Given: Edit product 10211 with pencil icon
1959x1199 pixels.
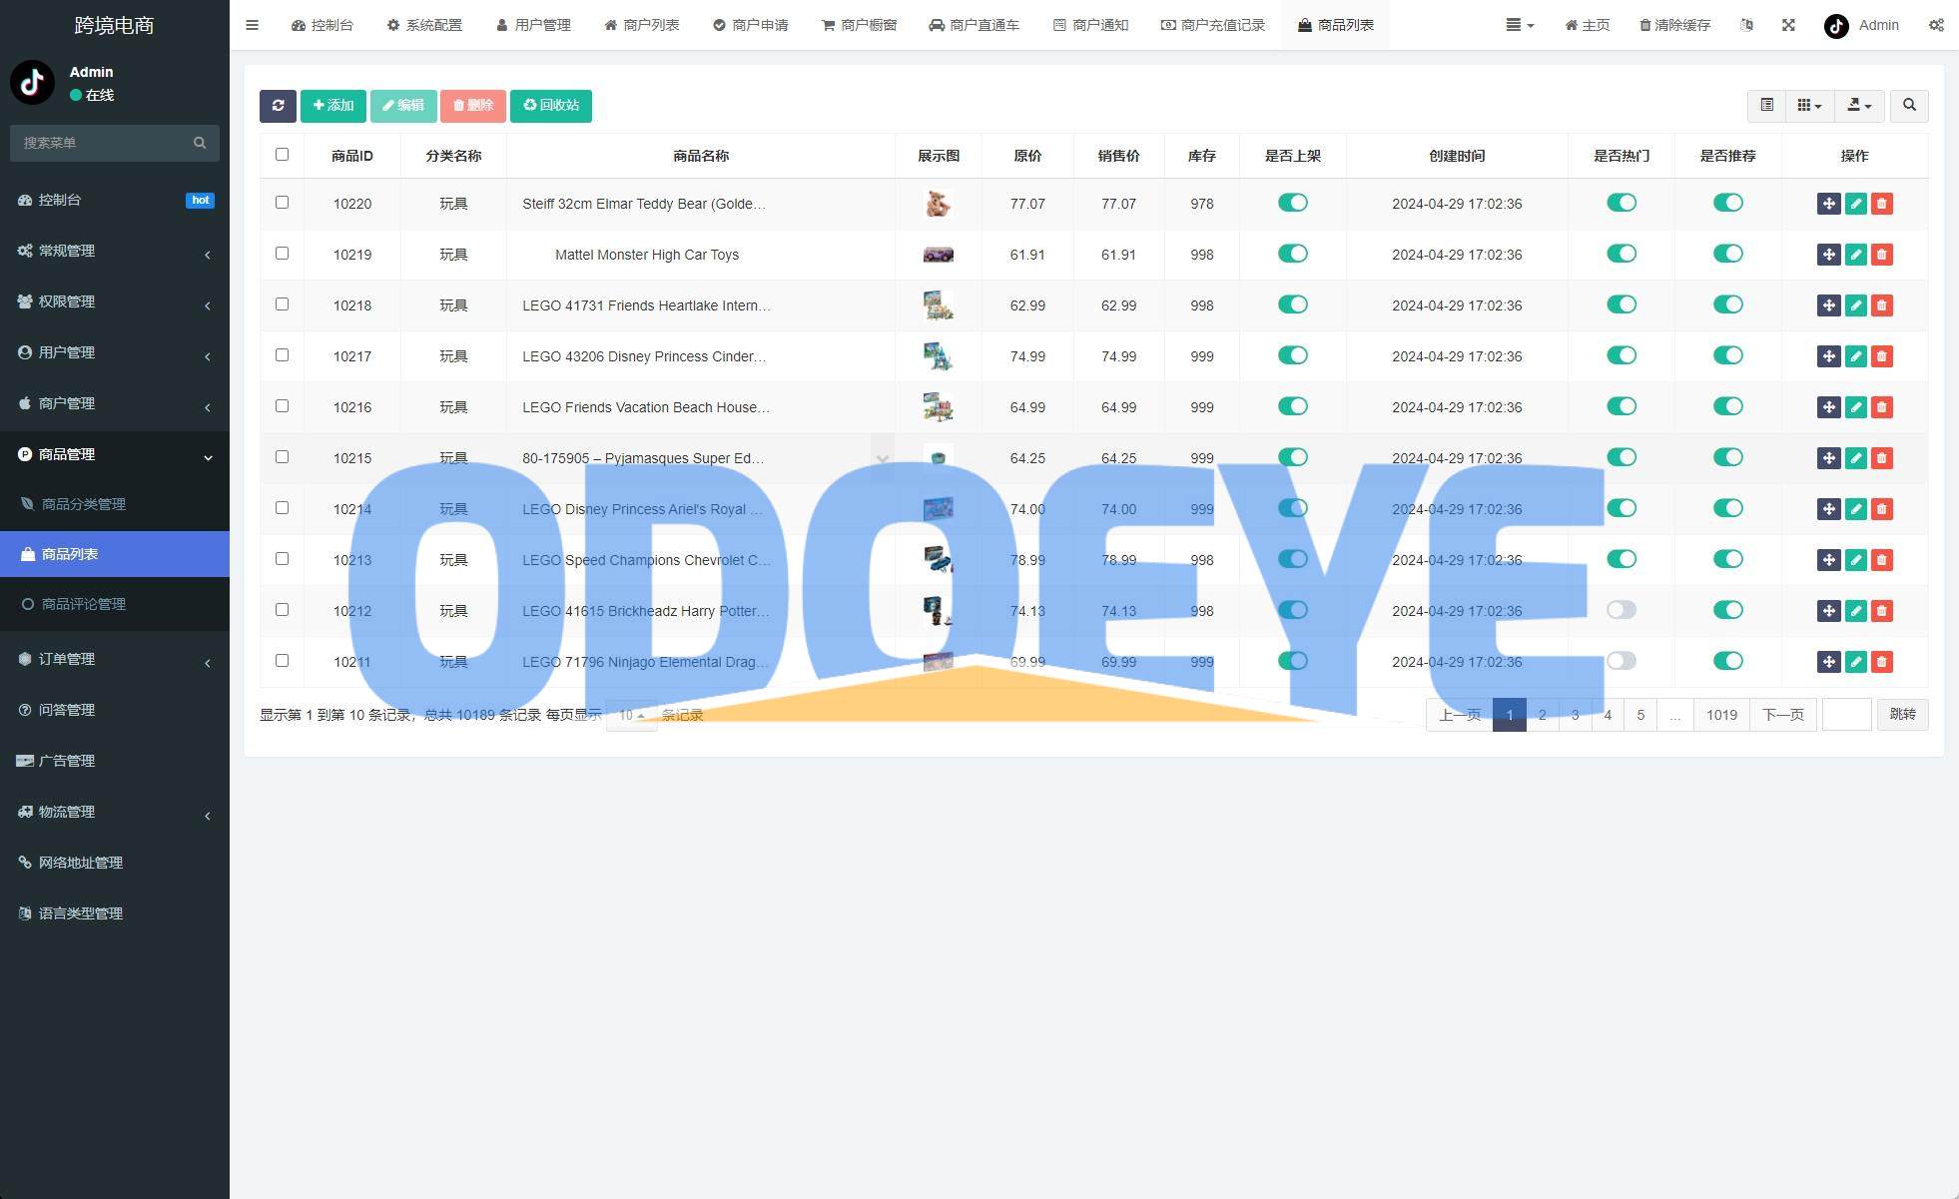Looking at the screenshot, I should pos(1855,662).
